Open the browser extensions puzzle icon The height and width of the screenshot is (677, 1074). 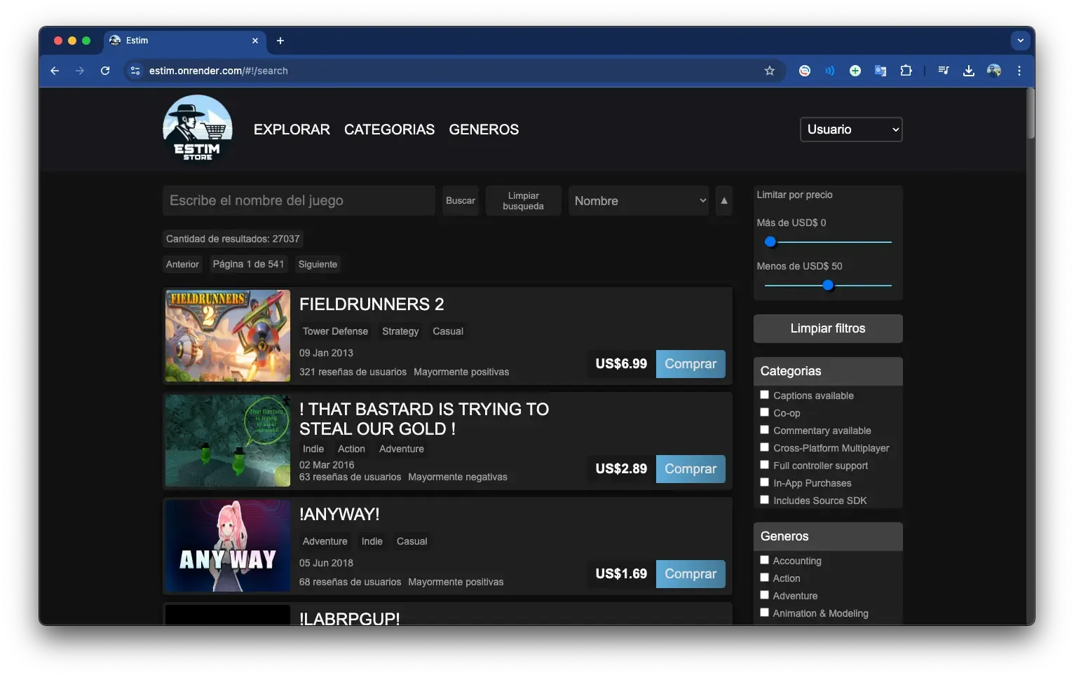(906, 71)
